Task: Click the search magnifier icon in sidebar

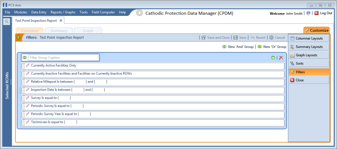Action: [7, 21]
